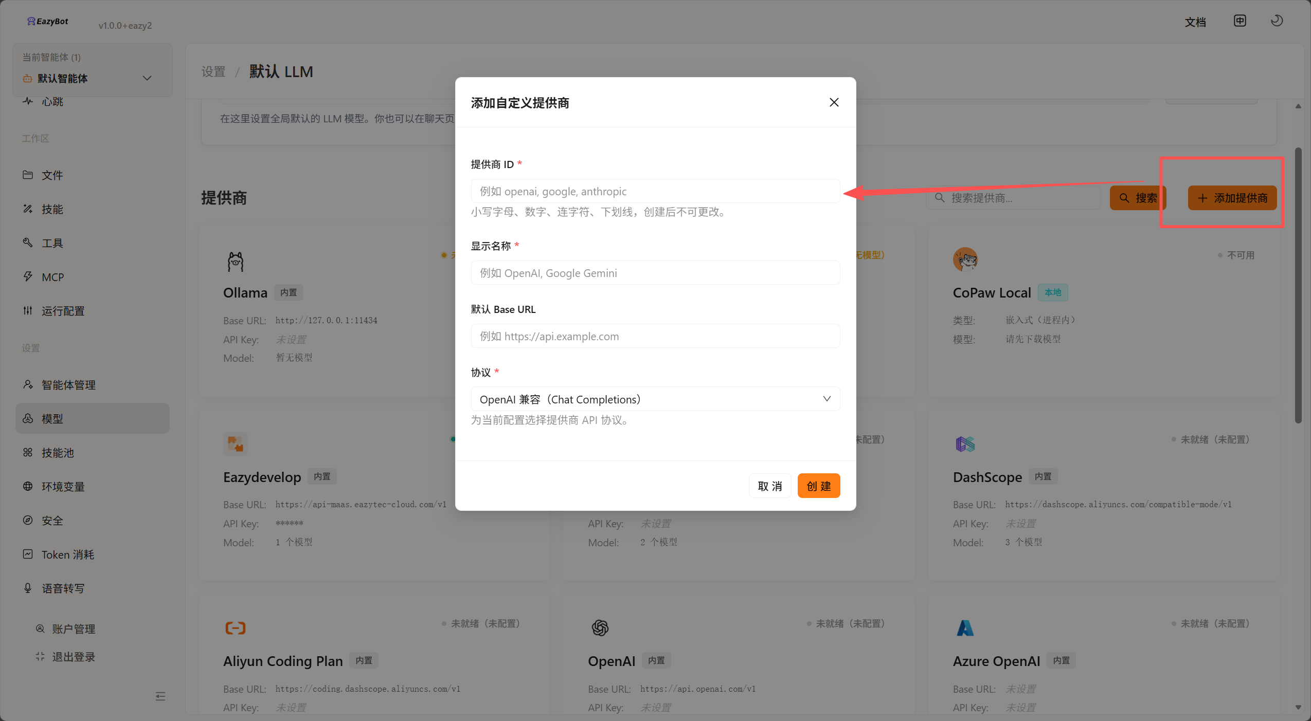Screen dimensions: 1311x721
Task: Open the Eazydevelop card title
Action: pyautogui.click(x=262, y=477)
